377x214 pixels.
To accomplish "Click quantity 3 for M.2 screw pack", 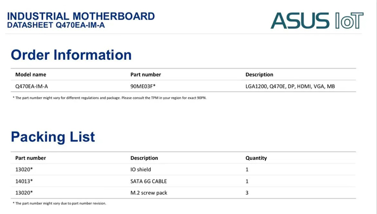I will (247, 192).
